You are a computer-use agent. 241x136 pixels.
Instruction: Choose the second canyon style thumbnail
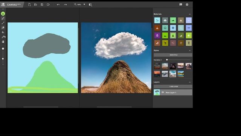[165, 66]
